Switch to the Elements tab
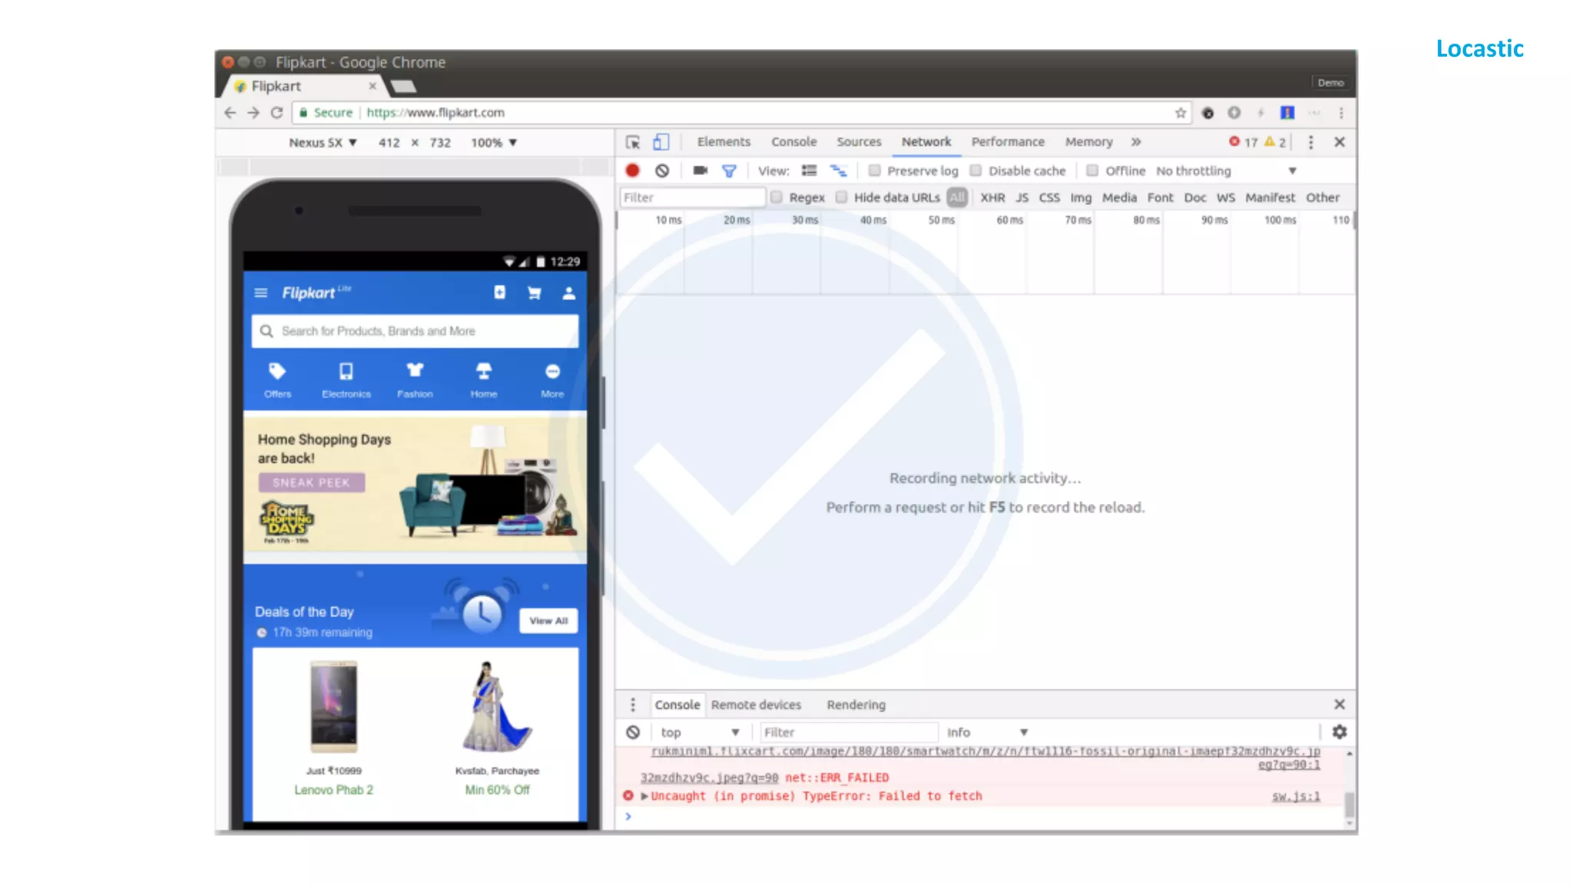The width and height of the screenshot is (1573, 885). (x=724, y=141)
